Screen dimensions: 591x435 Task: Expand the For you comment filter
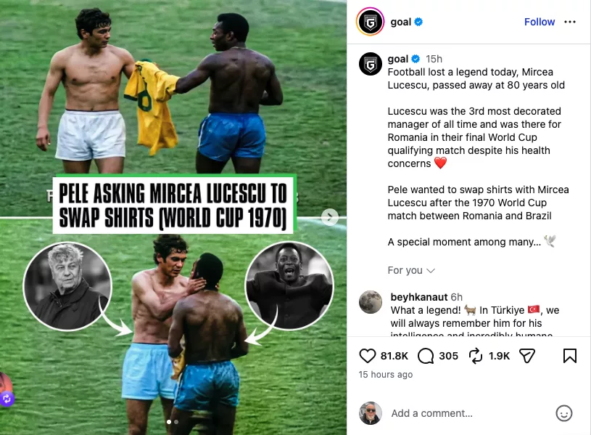411,270
